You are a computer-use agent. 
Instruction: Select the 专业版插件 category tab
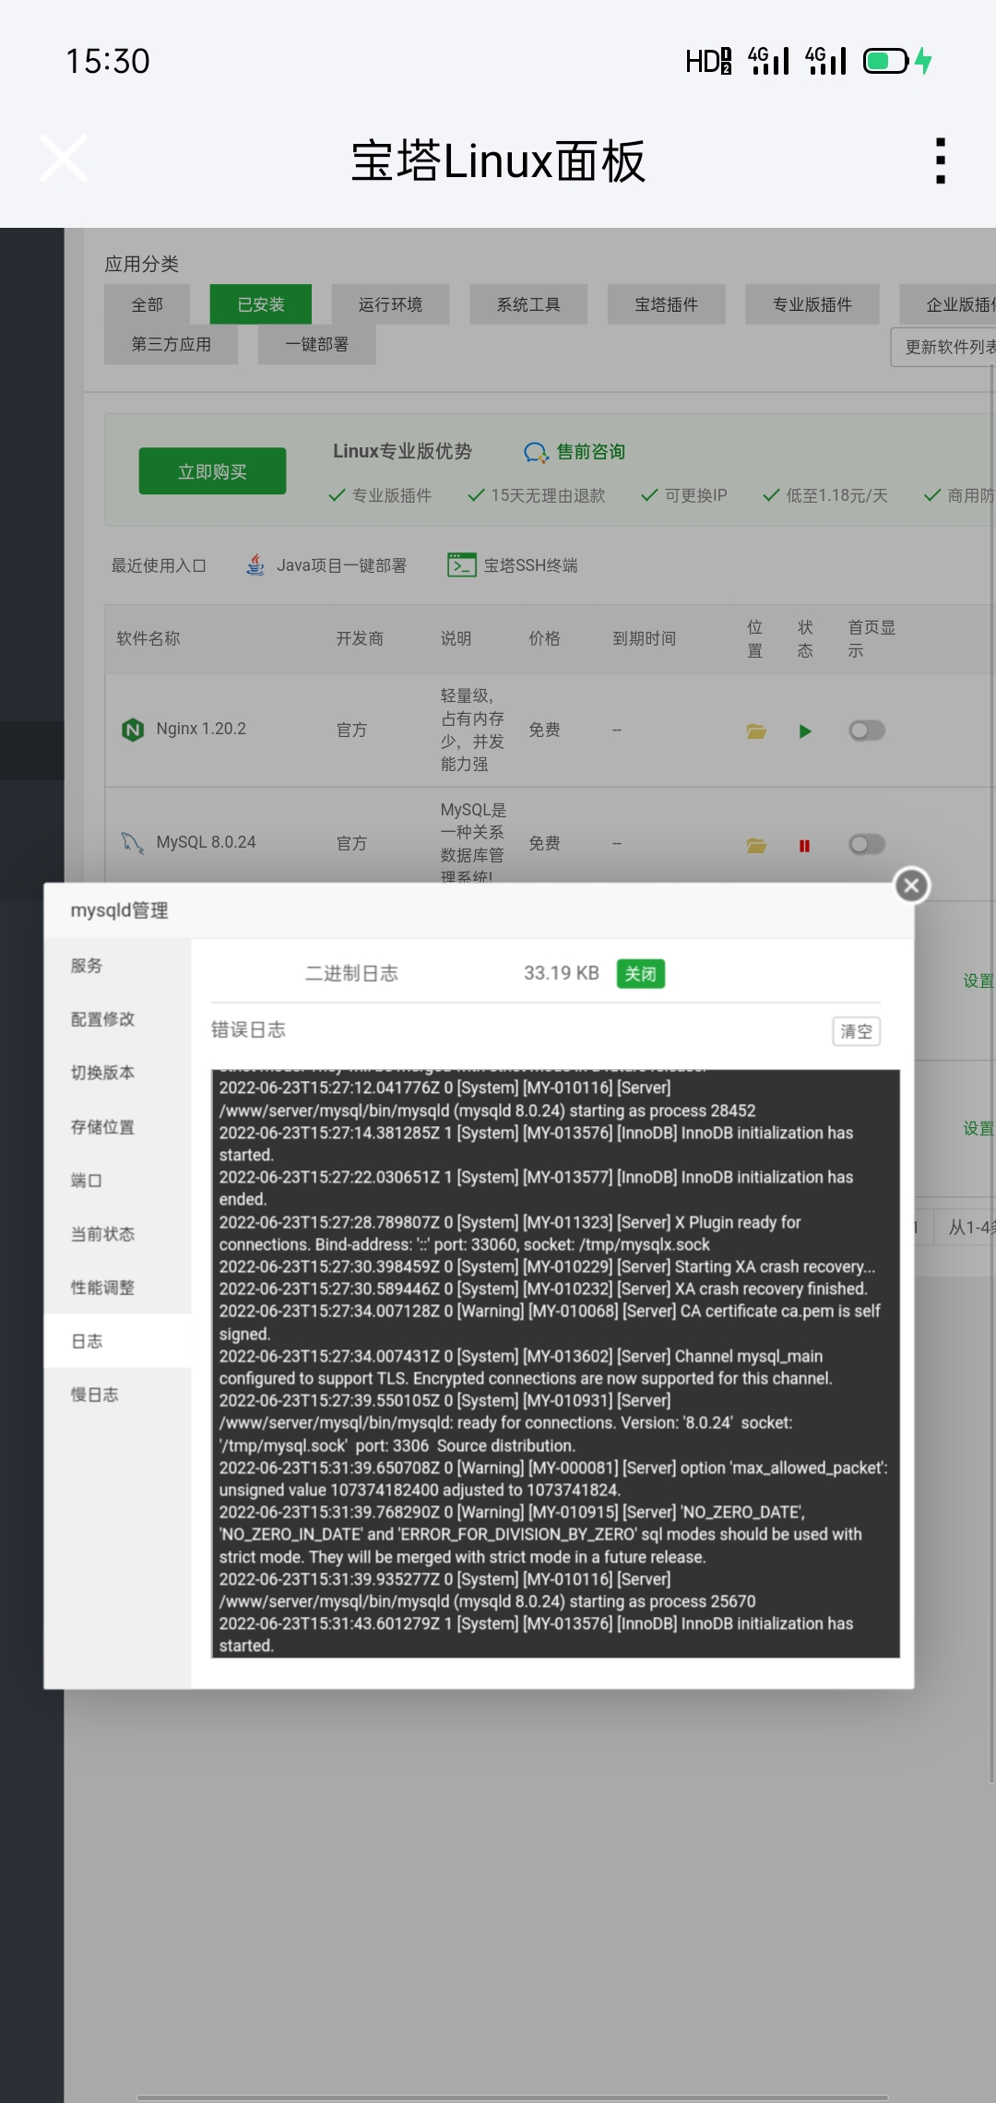point(812,304)
